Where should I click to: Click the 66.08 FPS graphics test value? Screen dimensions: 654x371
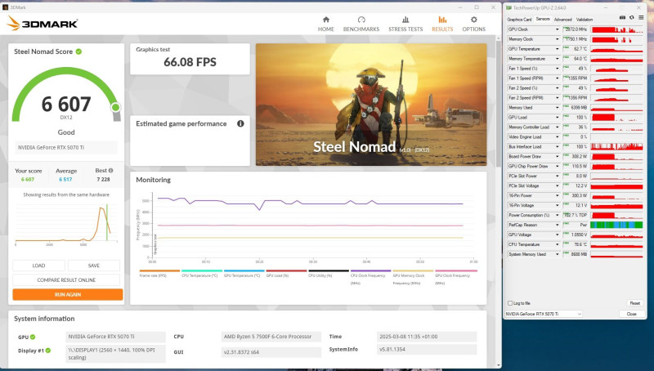pyautogui.click(x=190, y=62)
